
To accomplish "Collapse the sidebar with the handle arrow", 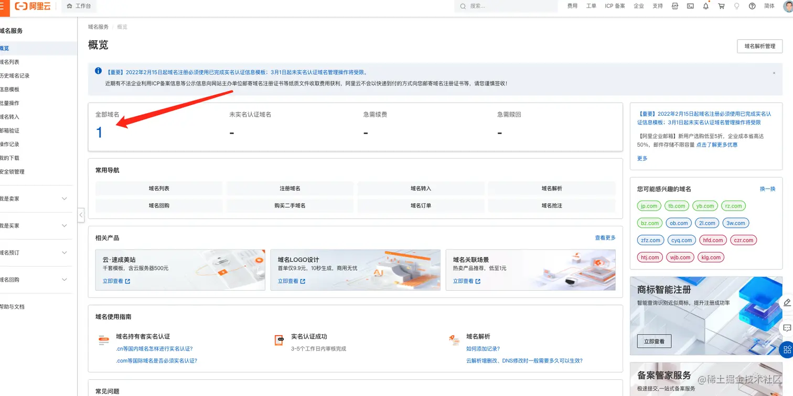I will [x=81, y=215].
